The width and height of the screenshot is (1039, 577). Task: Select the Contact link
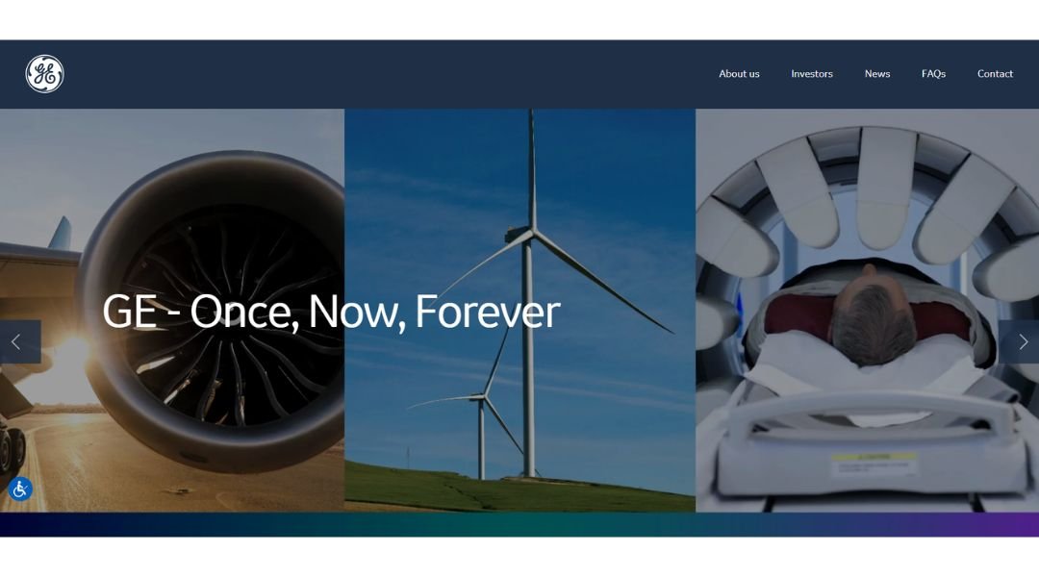tap(995, 73)
